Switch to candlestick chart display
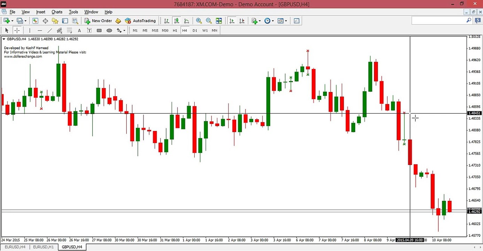This screenshot has height=251, width=483. pyautogui.click(x=177, y=21)
